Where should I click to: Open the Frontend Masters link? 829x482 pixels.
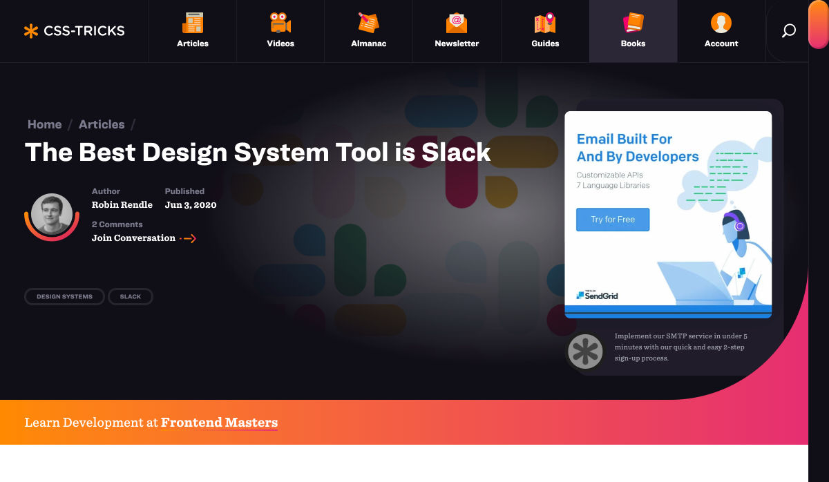coord(219,423)
